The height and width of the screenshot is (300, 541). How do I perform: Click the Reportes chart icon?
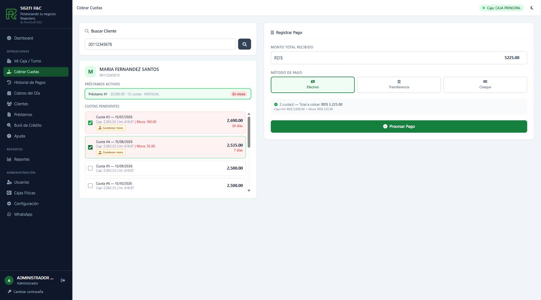[x=9, y=159]
